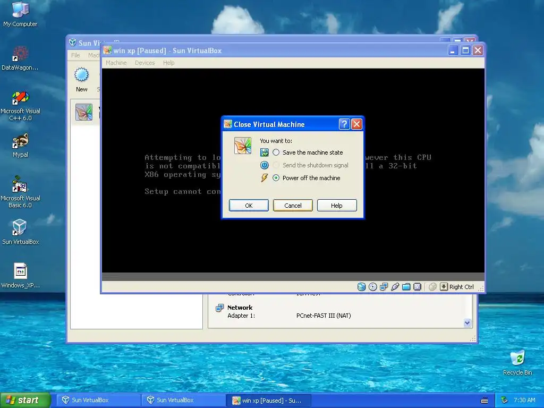This screenshot has height=408, width=544.
Task: Open My Computer desktop icon
Action: point(20,14)
